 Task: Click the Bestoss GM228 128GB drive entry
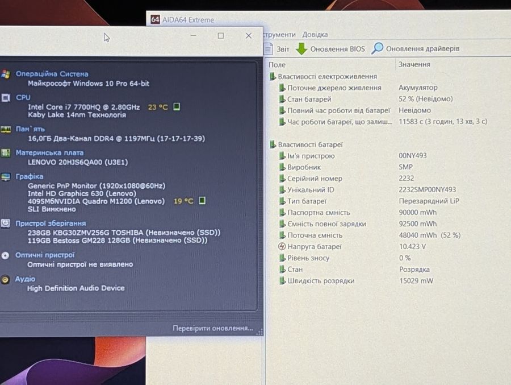(x=118, y=241)
